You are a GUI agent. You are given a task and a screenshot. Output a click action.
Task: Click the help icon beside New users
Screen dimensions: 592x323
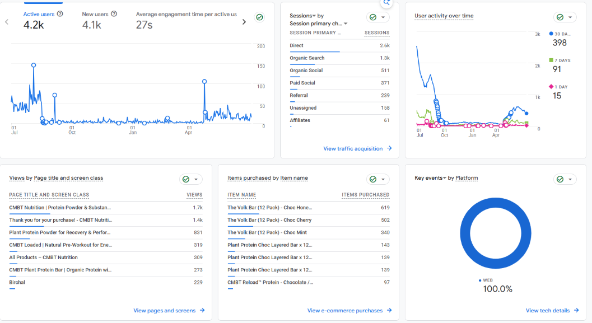point(114,14)
